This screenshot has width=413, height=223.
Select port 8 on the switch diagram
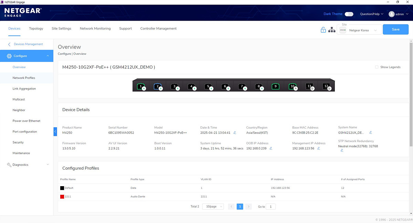pos(259,86)
